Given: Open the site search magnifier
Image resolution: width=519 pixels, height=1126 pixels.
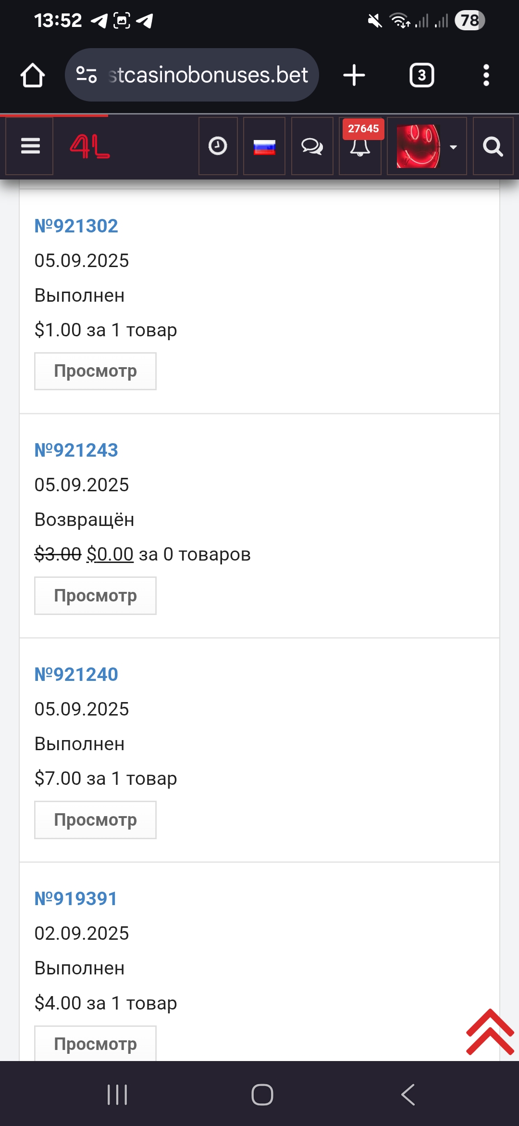Looking at the screenshot, I should (x=493, y=146).
